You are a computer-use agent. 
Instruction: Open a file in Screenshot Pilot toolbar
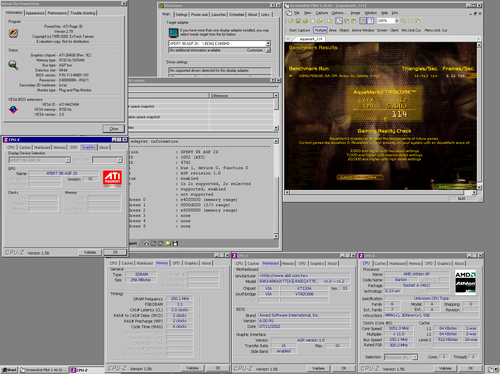pos(291,21)
